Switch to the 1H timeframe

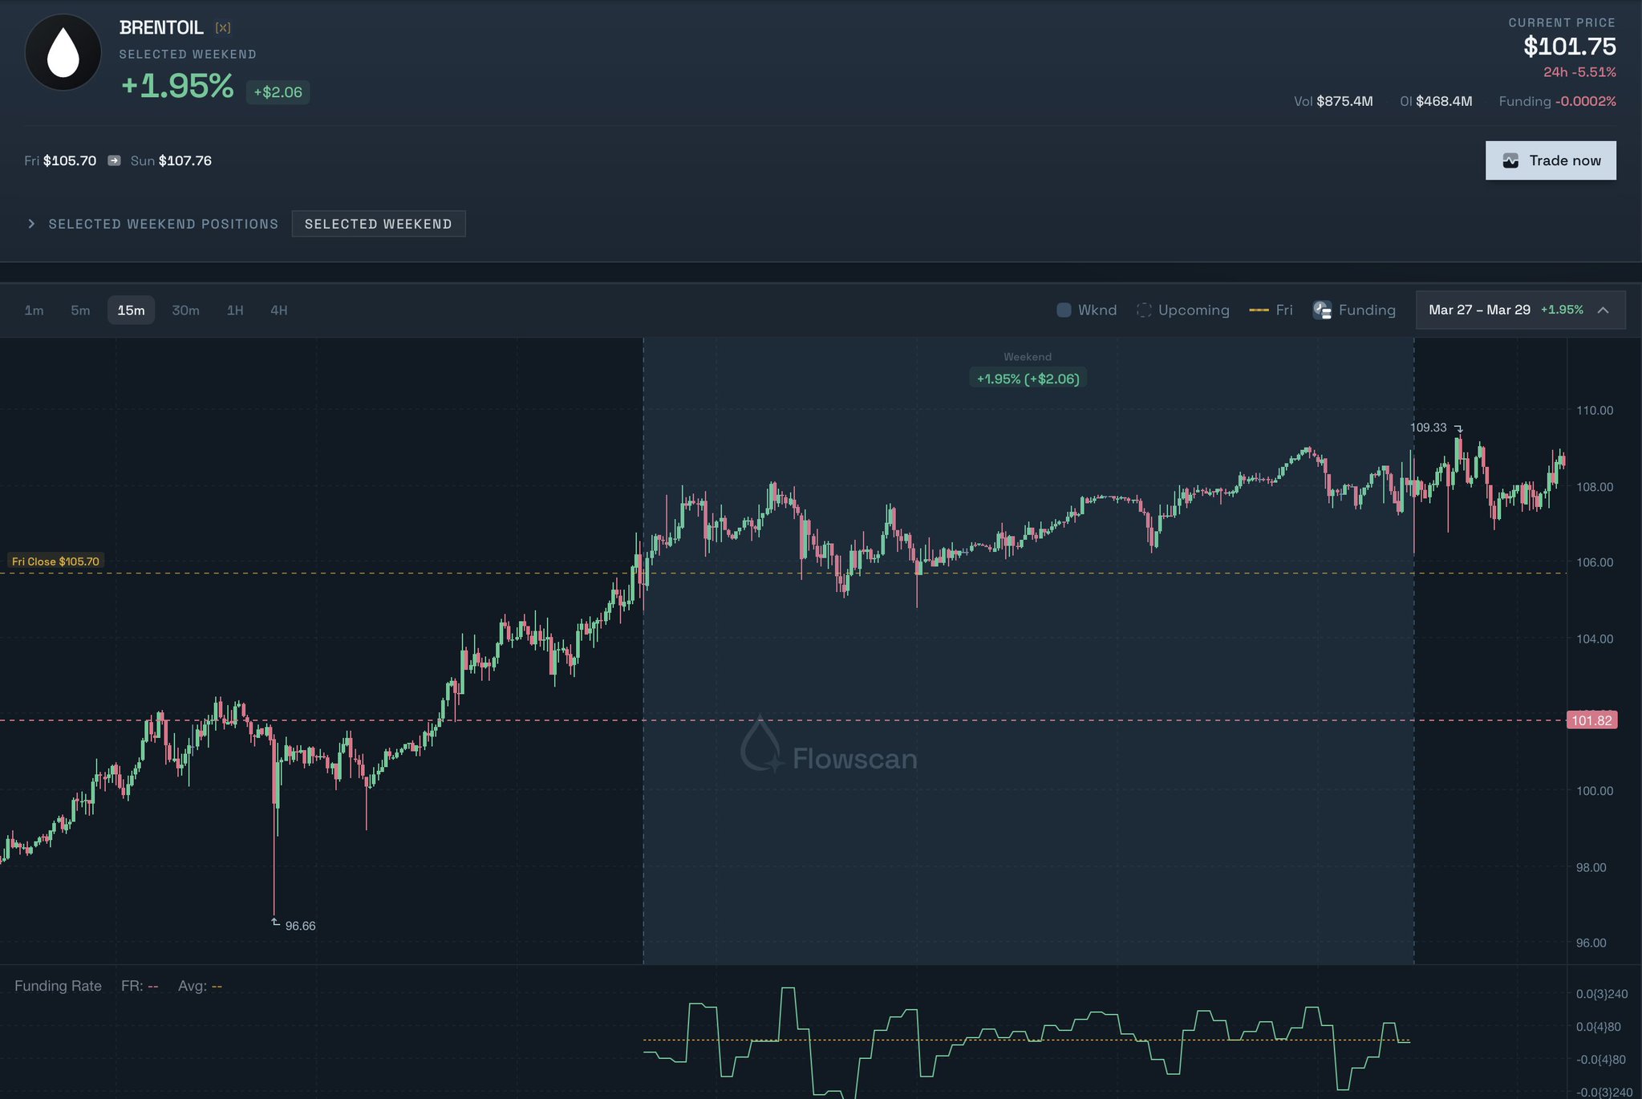tap(235, 310)
